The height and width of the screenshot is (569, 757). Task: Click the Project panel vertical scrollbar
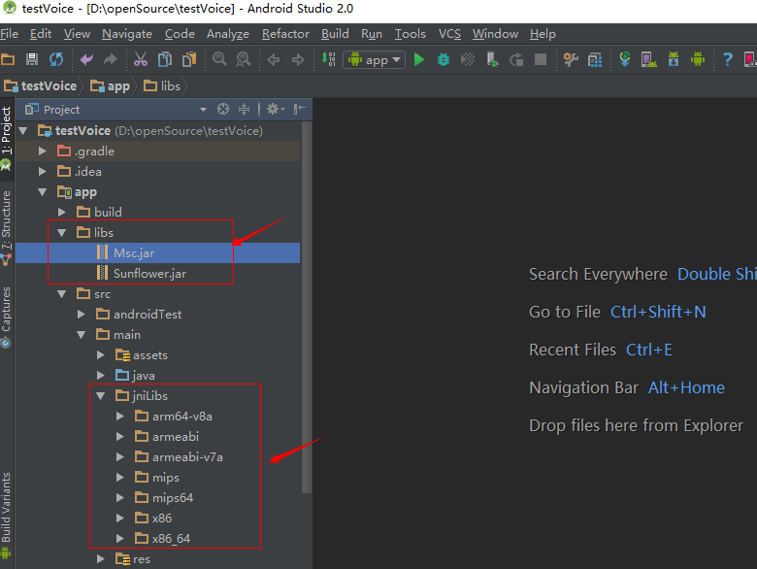point(306,307)
